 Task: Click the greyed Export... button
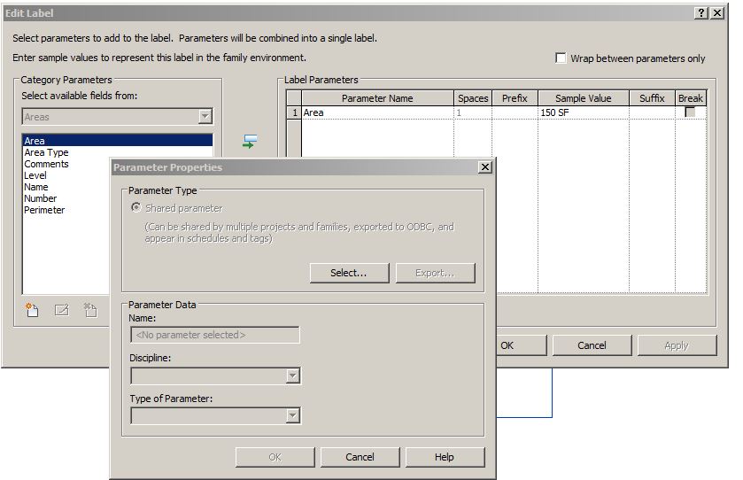[435, 273]
